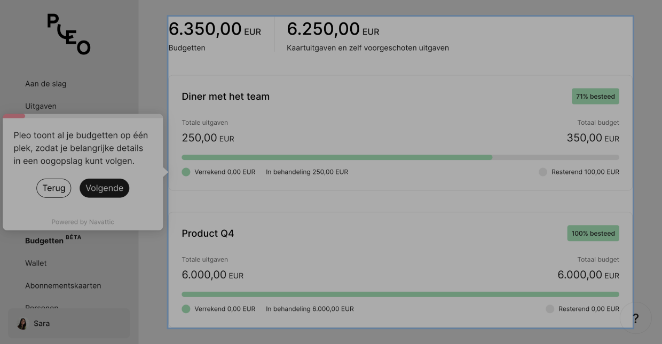The width and height of the screenshot is (662, 344).
Task: Click Sara's profile avatar
Action: [x=22, y=324]
